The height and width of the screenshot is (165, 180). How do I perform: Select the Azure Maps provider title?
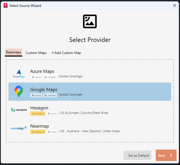click(42, 71)
